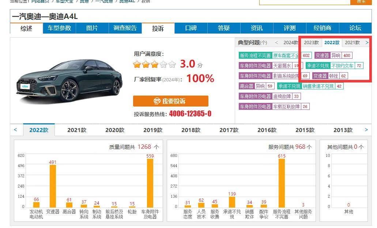Switch to the 2020款 year tab

click(115, 130)
